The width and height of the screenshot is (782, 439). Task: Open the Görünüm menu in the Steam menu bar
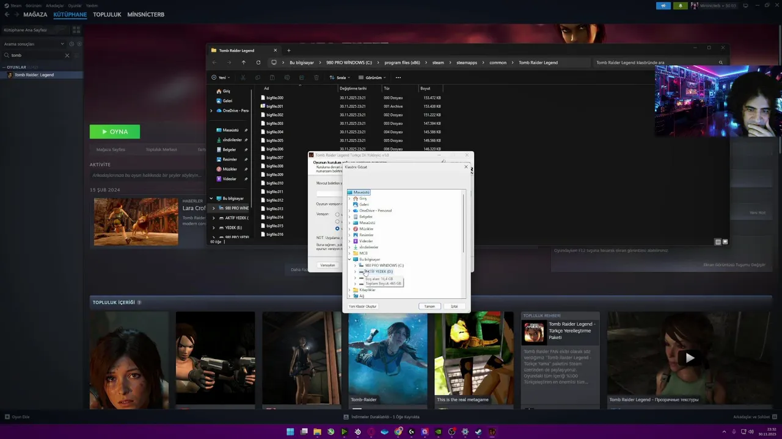(x=34, y=5)
